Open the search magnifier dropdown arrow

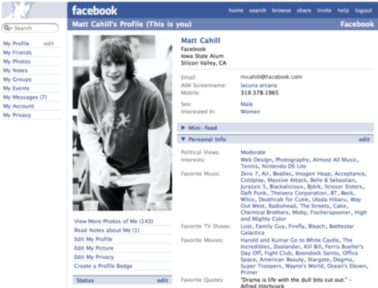click(x=11, y=28)
